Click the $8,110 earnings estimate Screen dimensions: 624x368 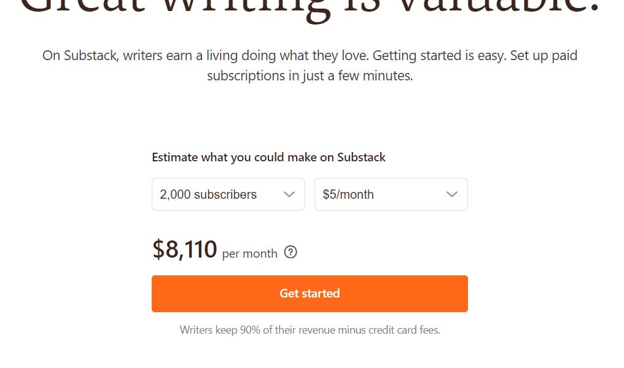[x=184, y=249]
